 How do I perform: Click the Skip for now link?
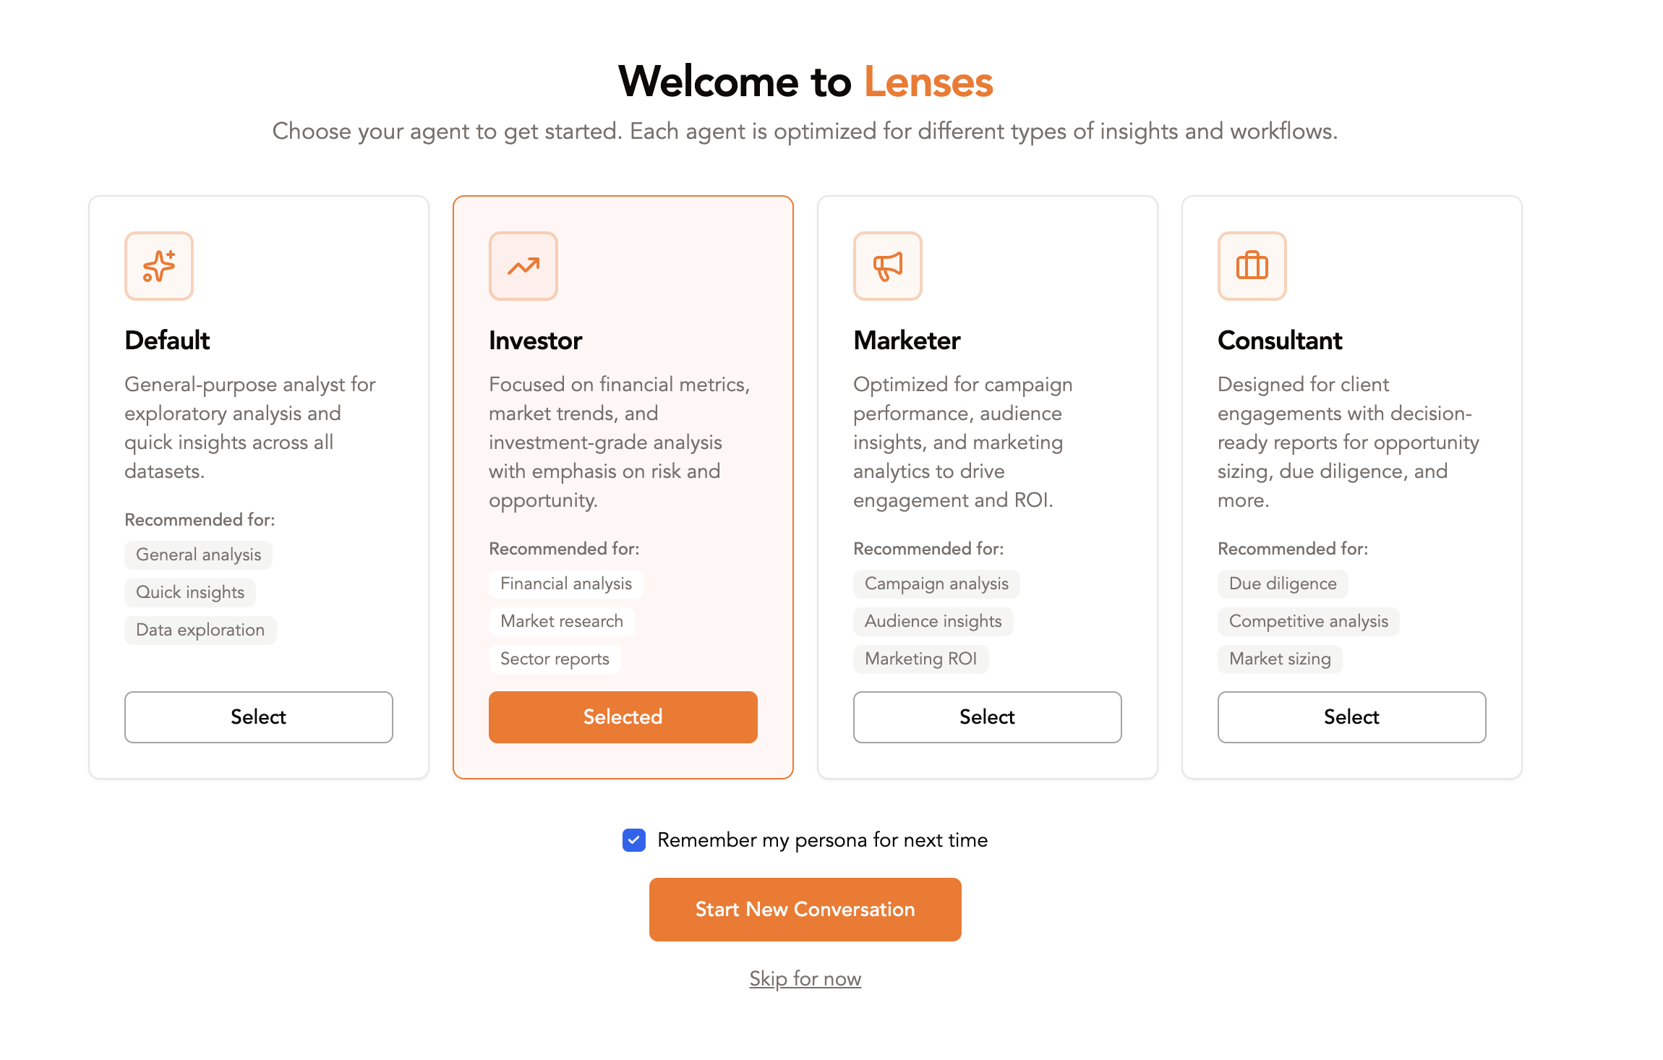805,979
